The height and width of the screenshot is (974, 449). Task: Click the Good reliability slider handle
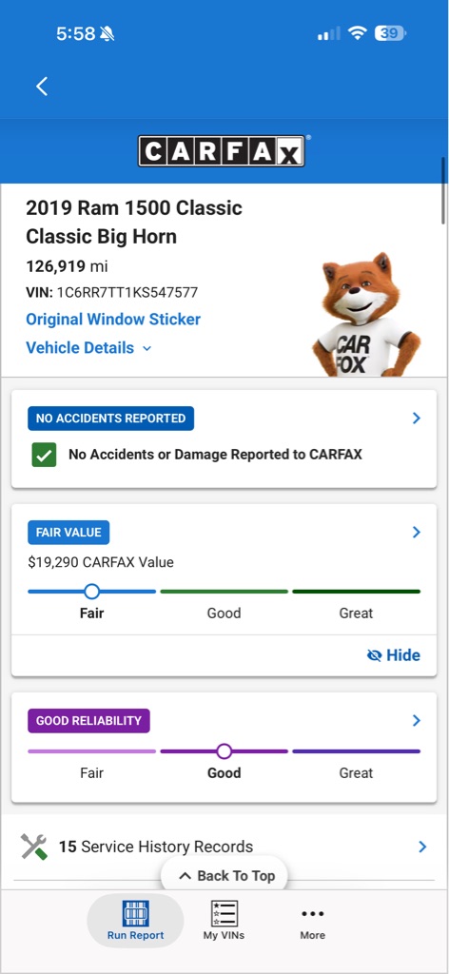[x=224, y=751]
